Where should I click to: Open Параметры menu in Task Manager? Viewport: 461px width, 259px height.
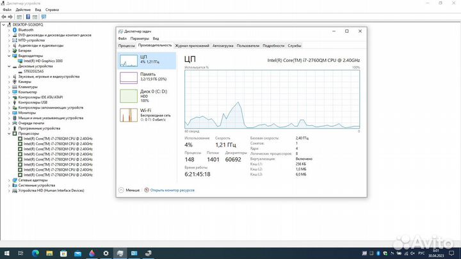[140, 38]
